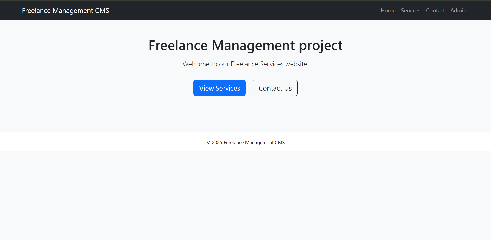Click the copyright footer text
The height and width of the screenshot is (240, 491).
(245, 142)
